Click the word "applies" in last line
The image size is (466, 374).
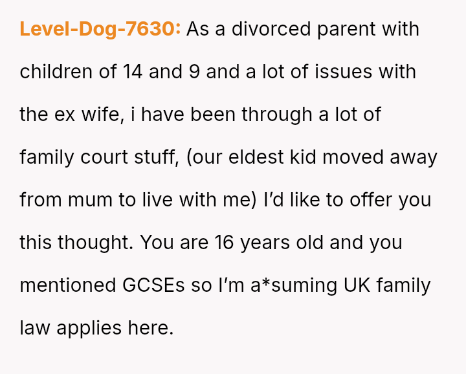(x=89, y=329)
